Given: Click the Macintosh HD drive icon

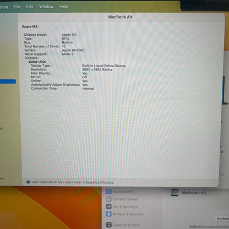Looking at the screenshot, I should (175, 193).
